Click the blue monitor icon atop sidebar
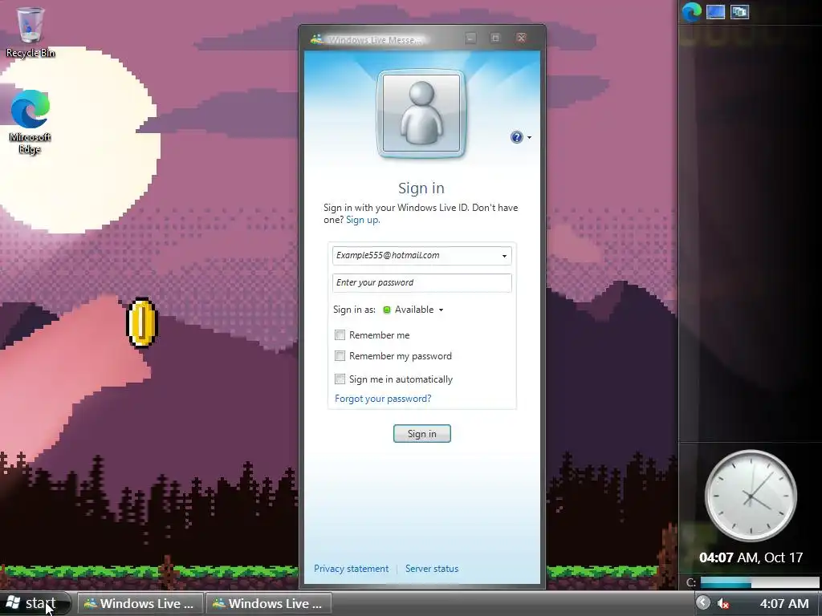822x616 pixels. (715, 11)
